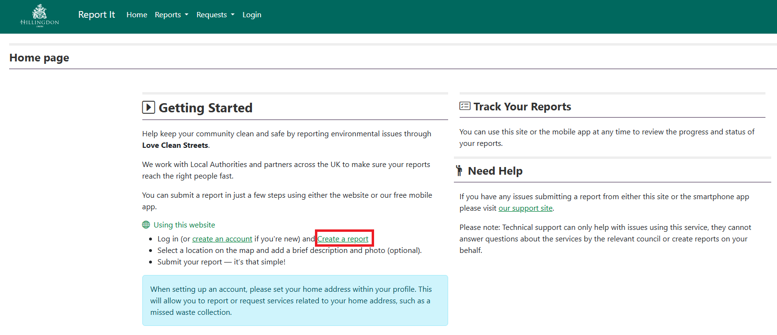
Task: Expand the Reports dropdown menu
Action: tap(172, 15)
